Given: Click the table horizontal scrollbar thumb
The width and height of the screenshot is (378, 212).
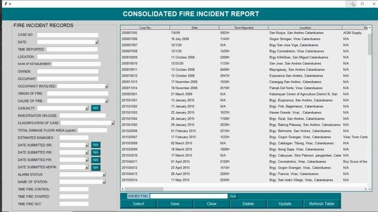Looking at the screenshot, I should [144, 189].
